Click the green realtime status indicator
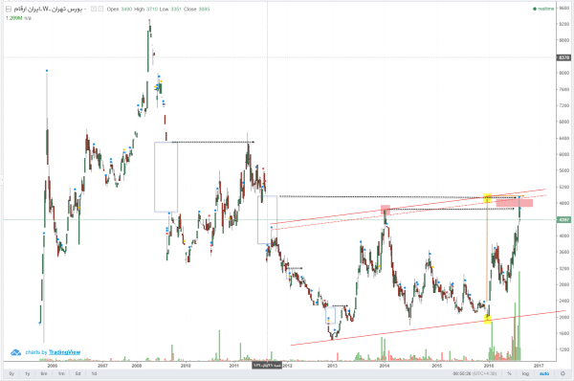Viewport: 574px width, 381px height. [x=543, y=9]
